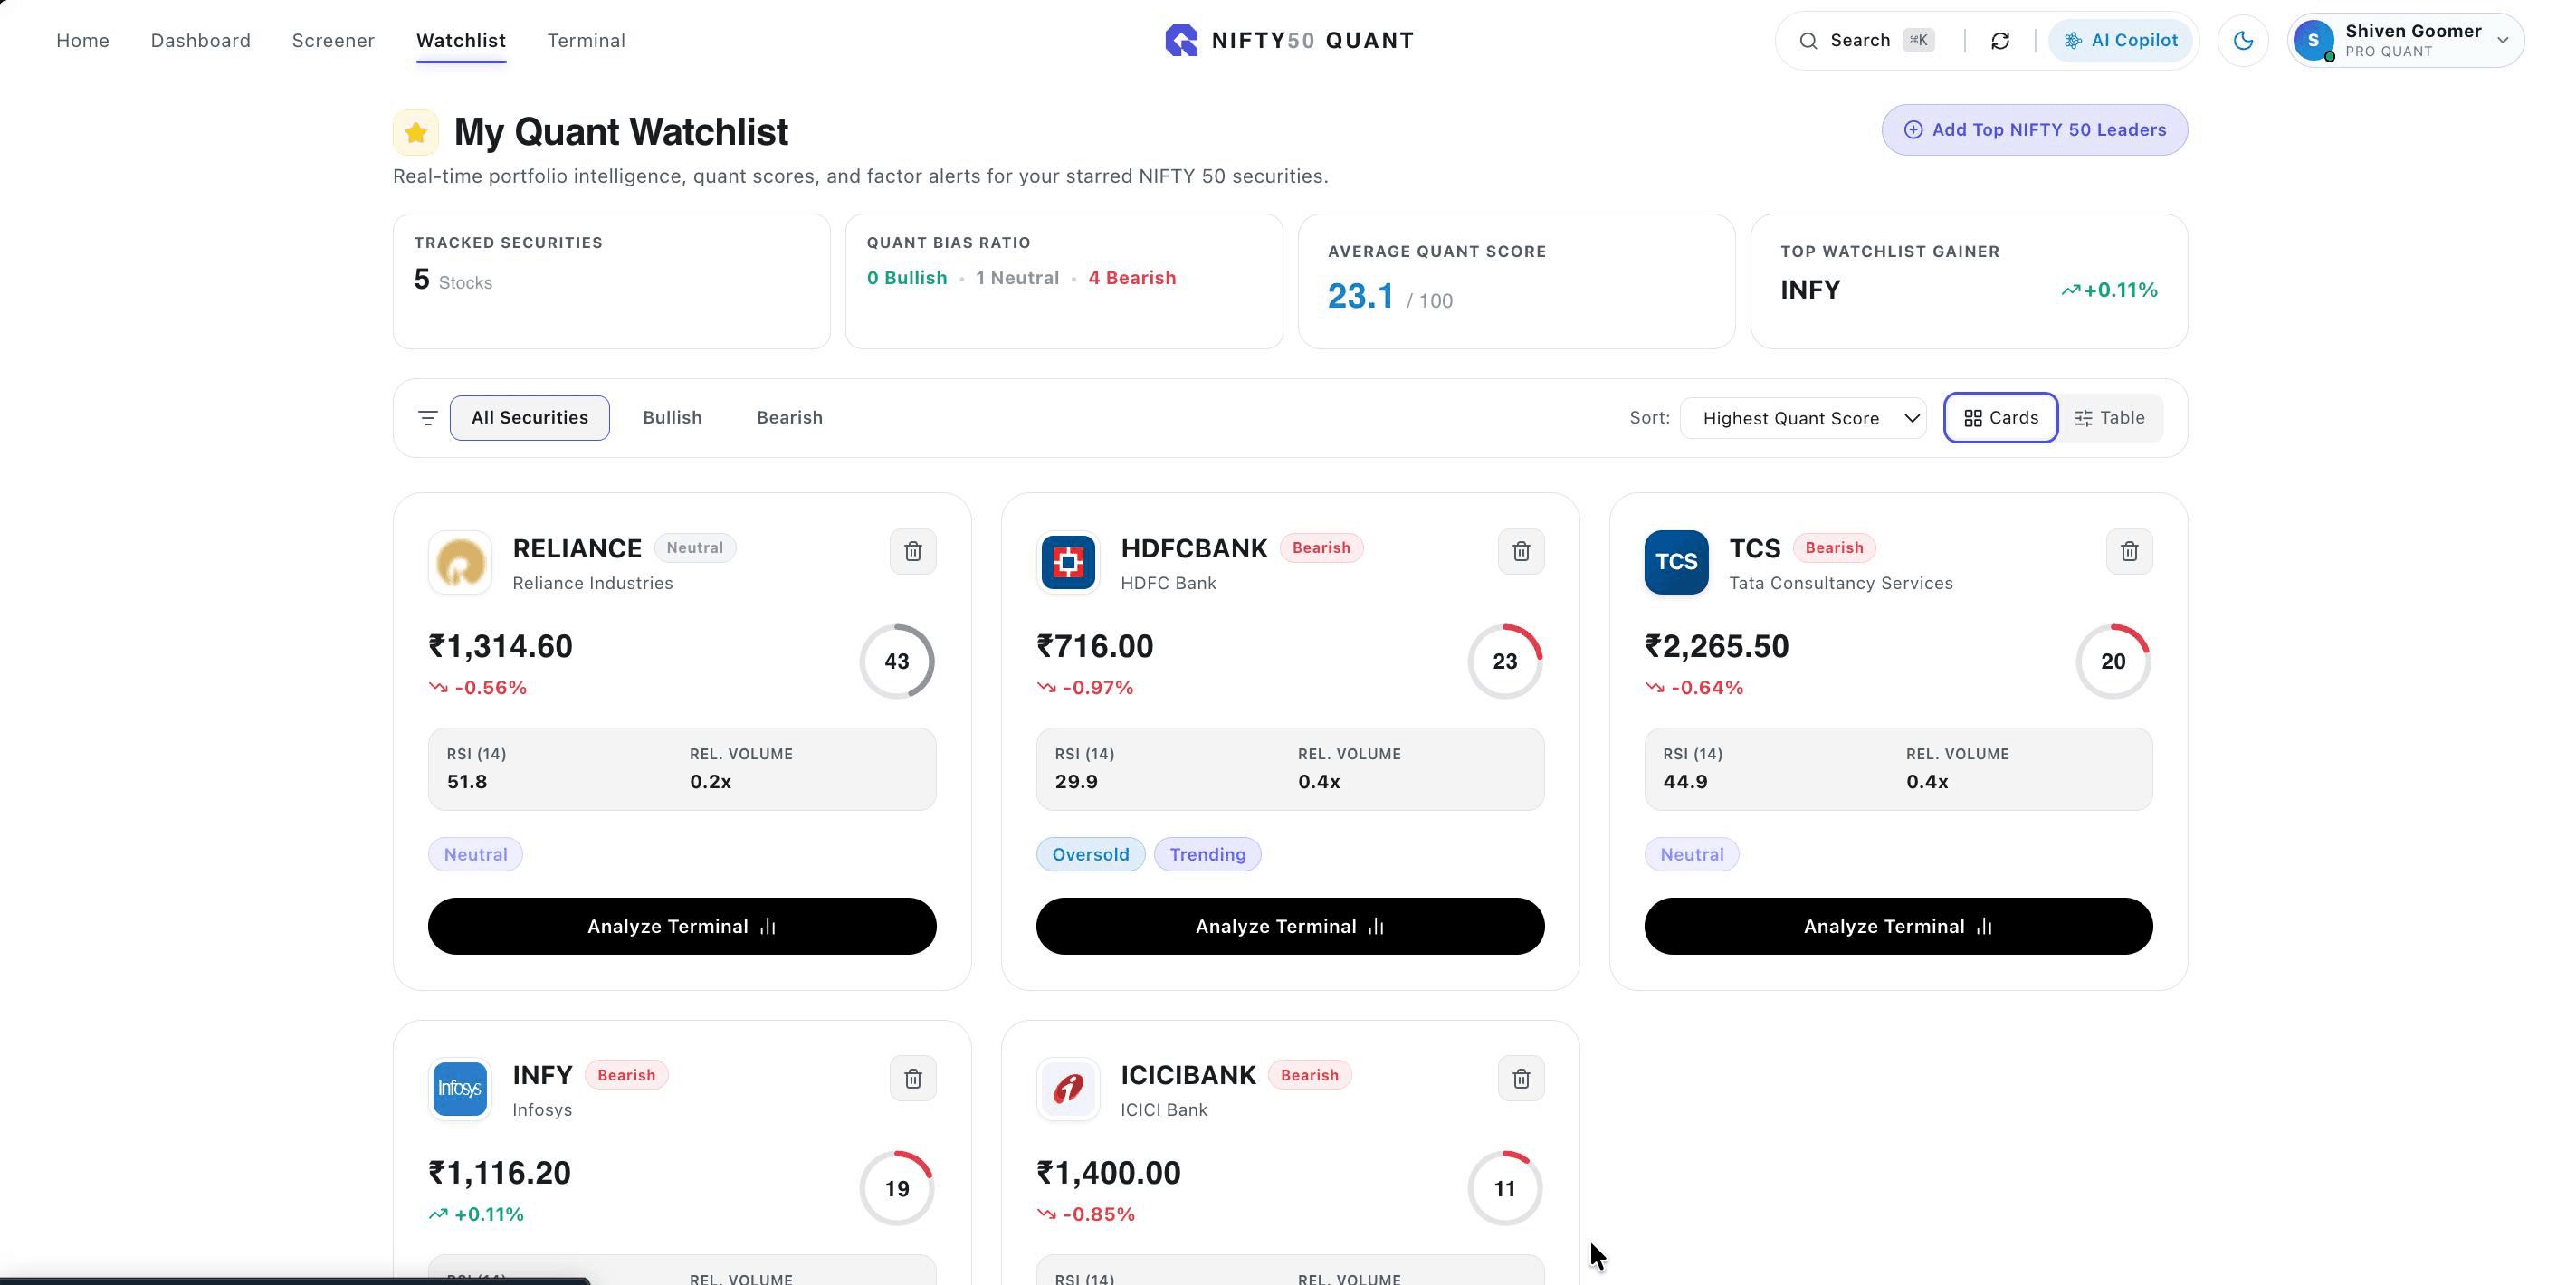This screenshot has height=1285, width=2576.
Task: Click the HDFC Bank logo
Action: [1067, 562]
